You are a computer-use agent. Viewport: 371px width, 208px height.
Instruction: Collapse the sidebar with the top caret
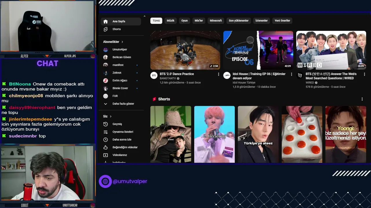[144, 16]
